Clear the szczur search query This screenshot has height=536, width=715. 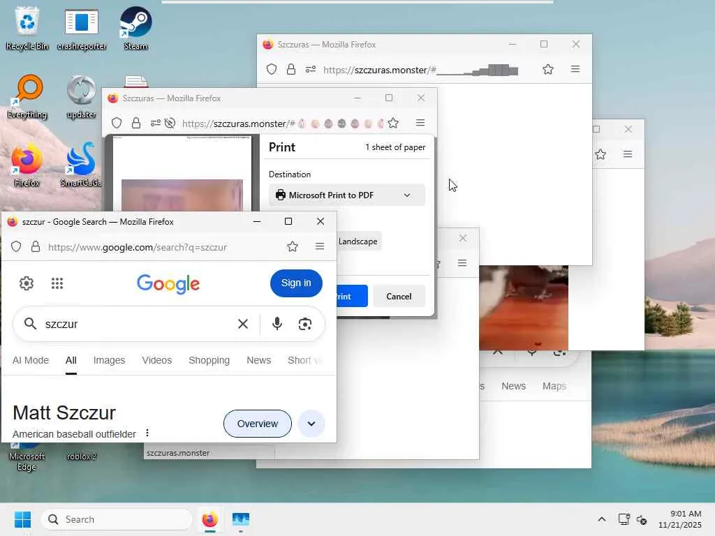pyautogui.click(x=243, y=324)
